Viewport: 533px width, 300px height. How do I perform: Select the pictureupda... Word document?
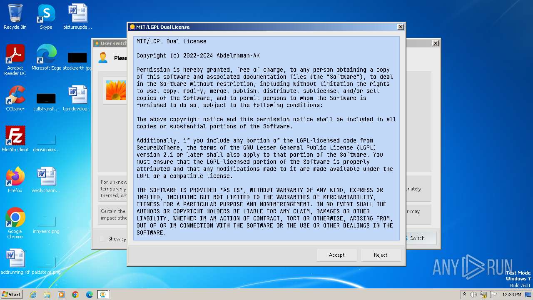click(78, 17)
